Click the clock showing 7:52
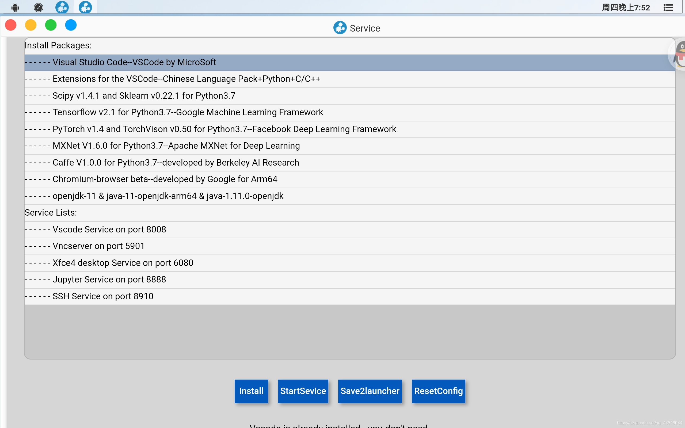The image size is (685, 428). coord(626,8)
